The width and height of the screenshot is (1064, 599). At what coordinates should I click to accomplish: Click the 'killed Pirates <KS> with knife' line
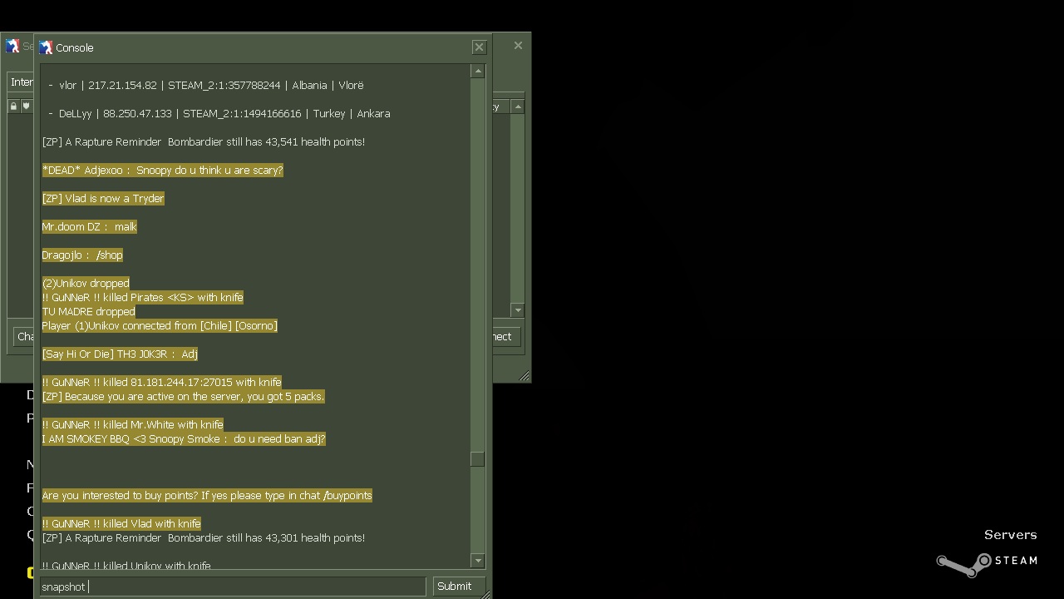click(143, 297)
